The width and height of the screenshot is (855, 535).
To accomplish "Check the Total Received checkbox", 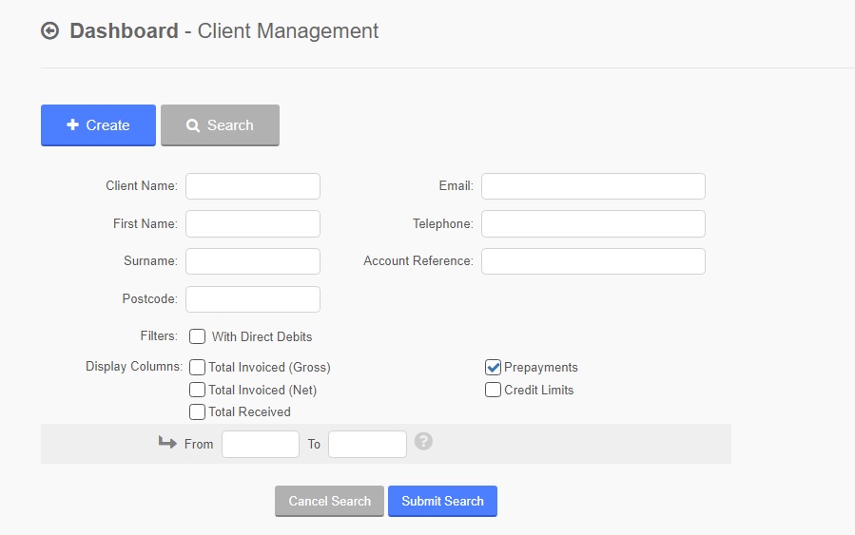I will click(198, 411).
